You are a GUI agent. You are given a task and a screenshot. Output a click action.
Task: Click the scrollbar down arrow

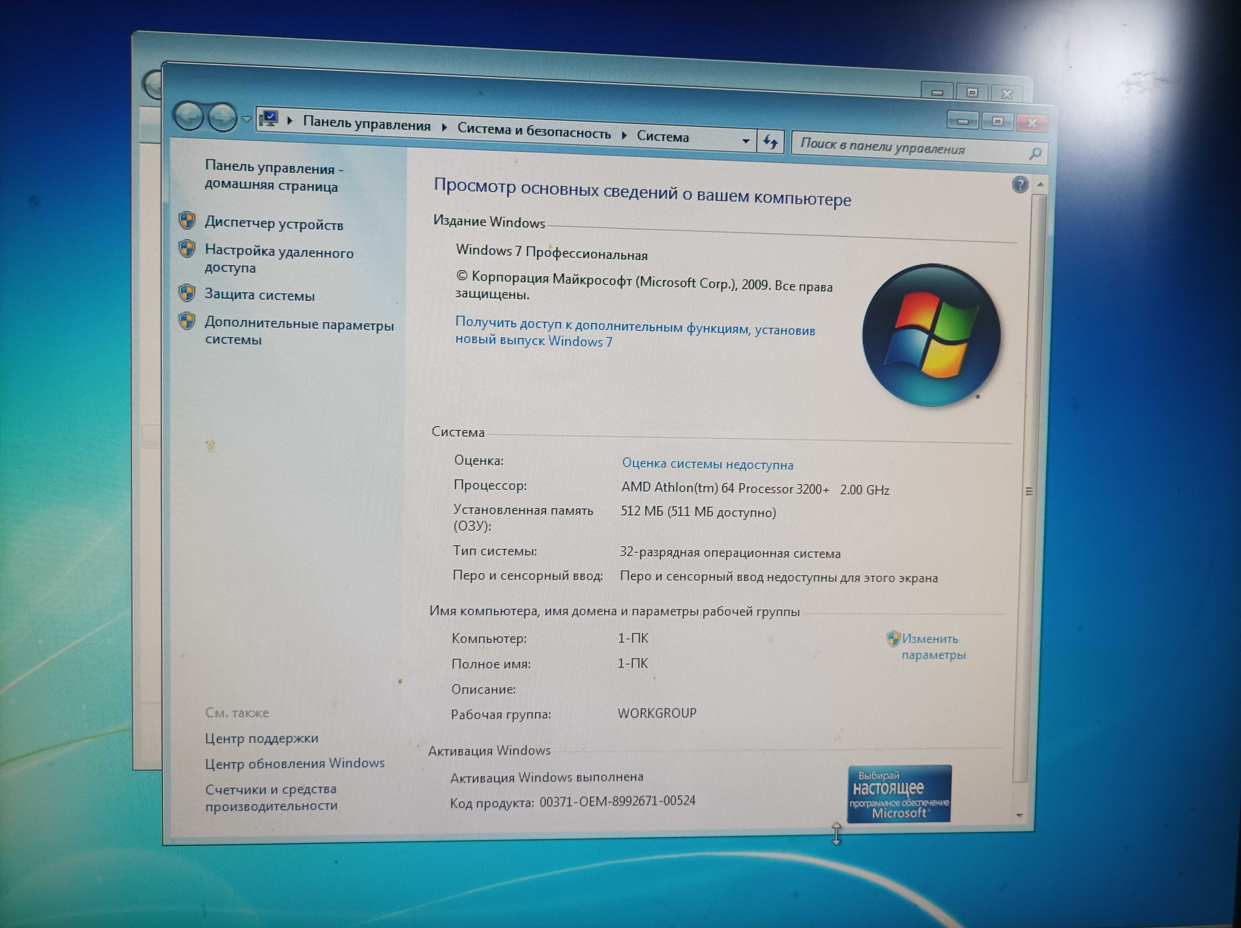[1019, 815]
